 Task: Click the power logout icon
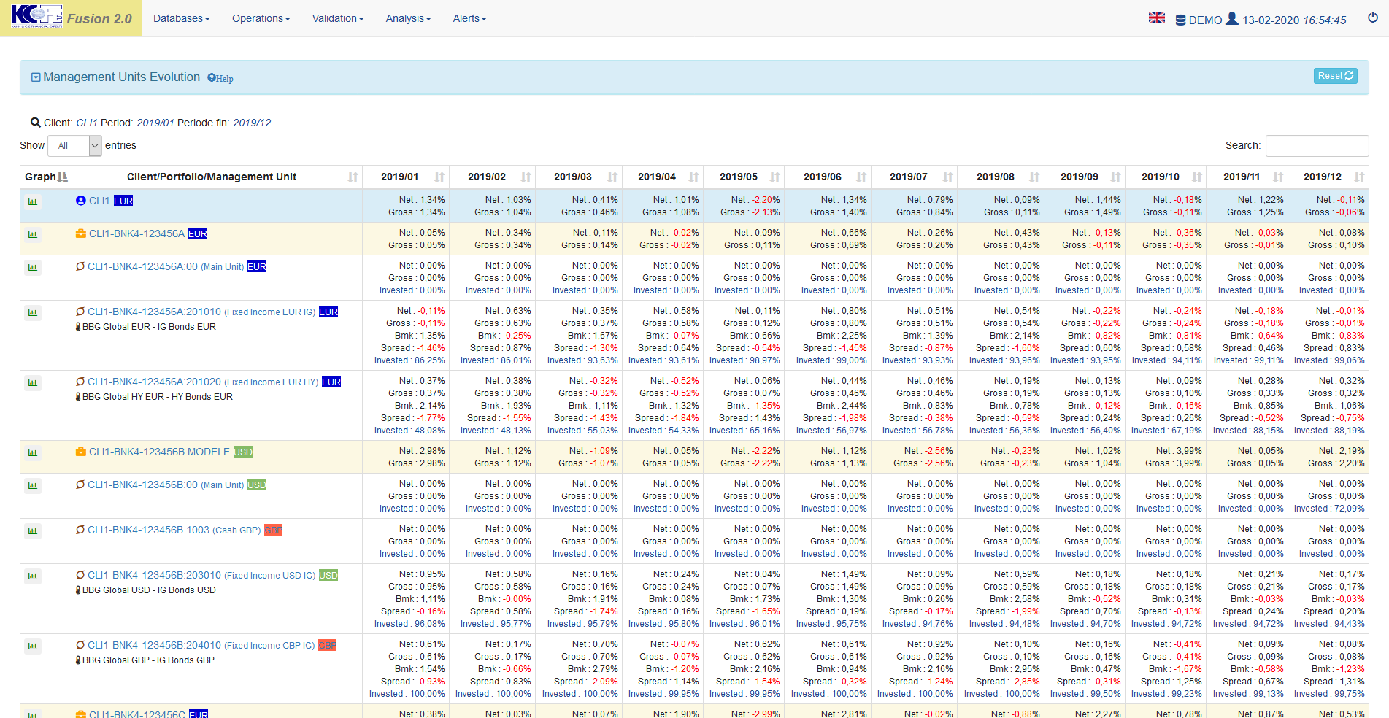1372,18
